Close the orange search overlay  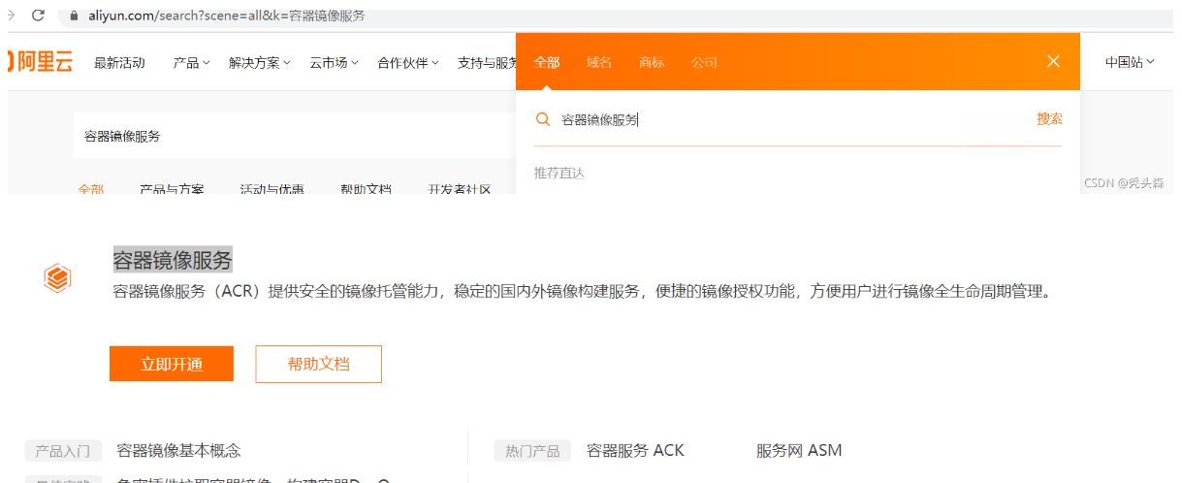pyautogui.click(x=1054, y=61)
